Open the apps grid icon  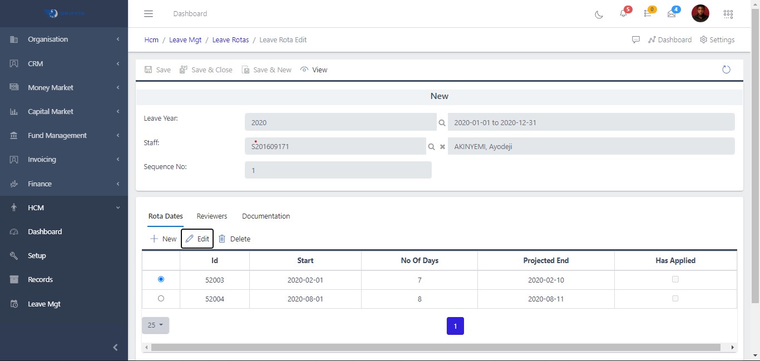coord(728,14)
